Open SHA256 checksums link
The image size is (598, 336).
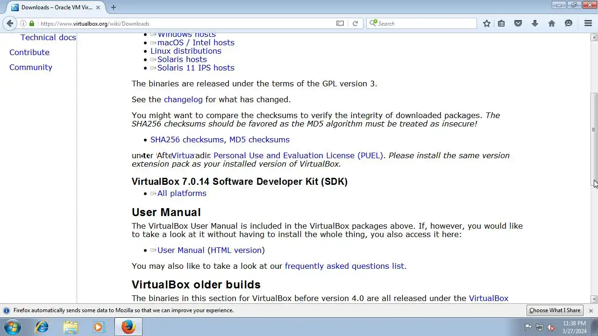tap(187, 140)
